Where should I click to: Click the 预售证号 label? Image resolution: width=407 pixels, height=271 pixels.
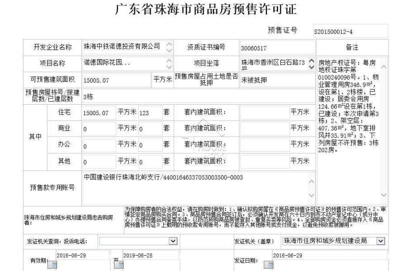pos(282,30)
